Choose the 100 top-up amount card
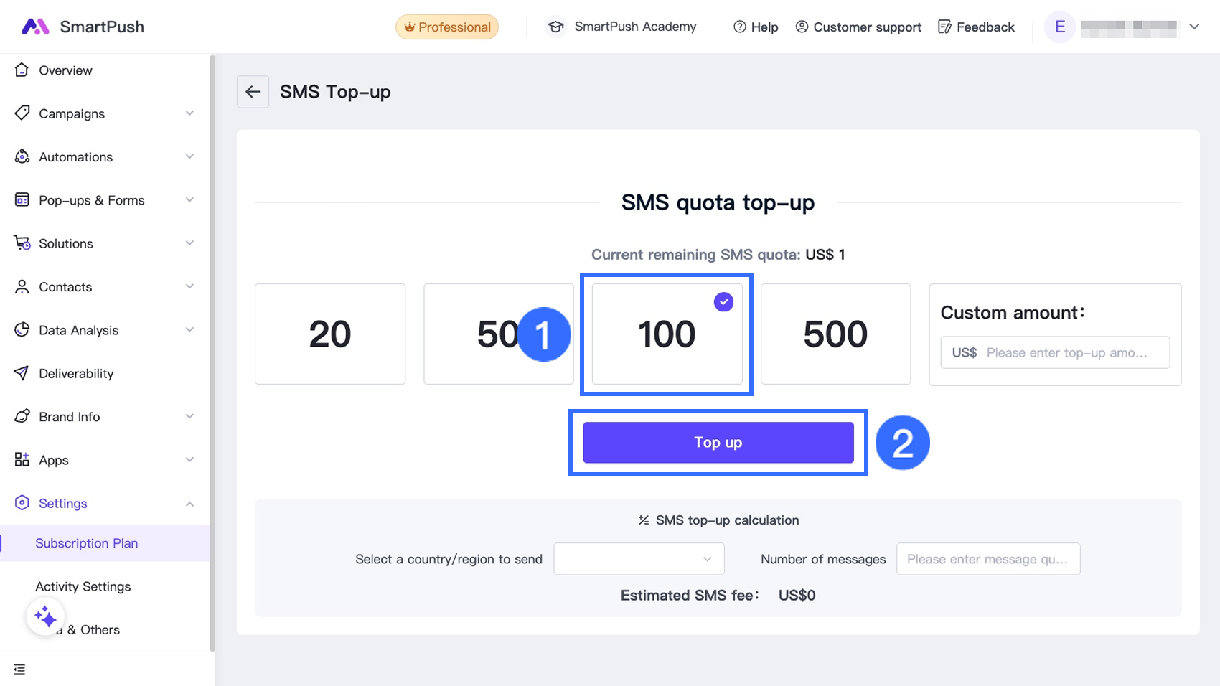 (x=667, y=334)
